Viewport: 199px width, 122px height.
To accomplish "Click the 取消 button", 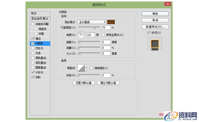I will [x=155, y=20].
